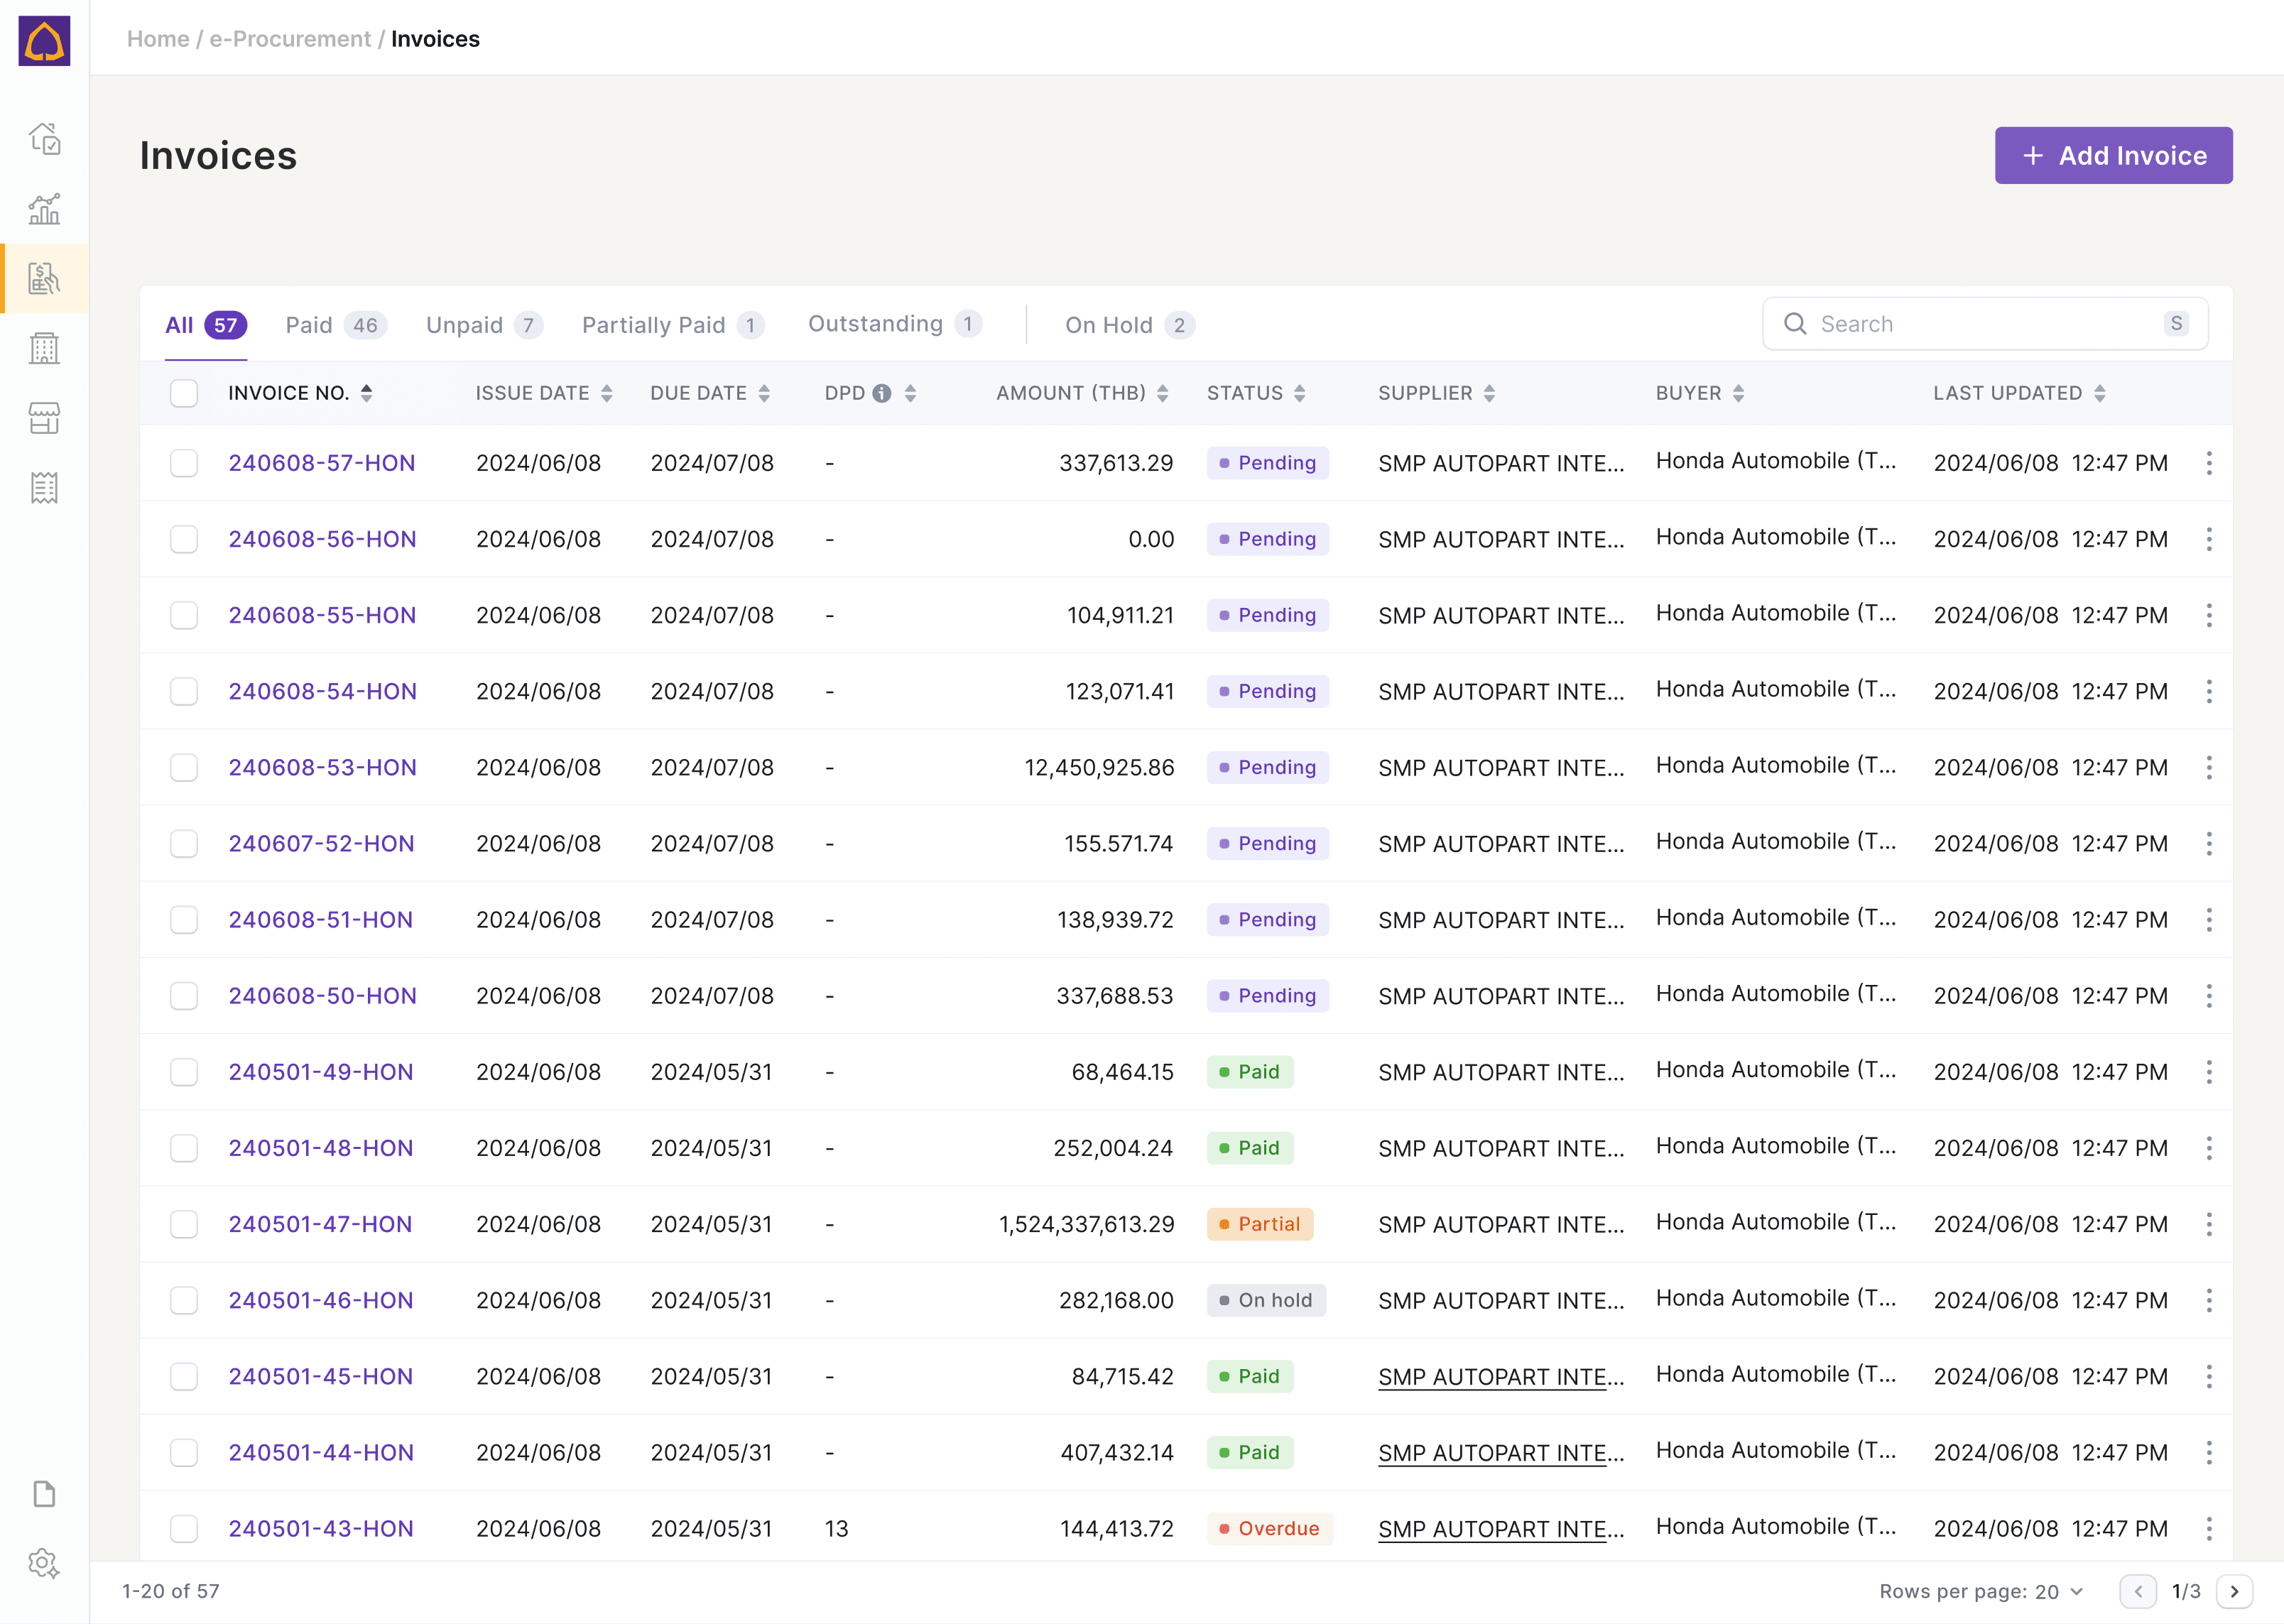The width and height of the screenshot is (2284, 1624).
Task: Open the building sidebar icon
Action: pos(44,348)
